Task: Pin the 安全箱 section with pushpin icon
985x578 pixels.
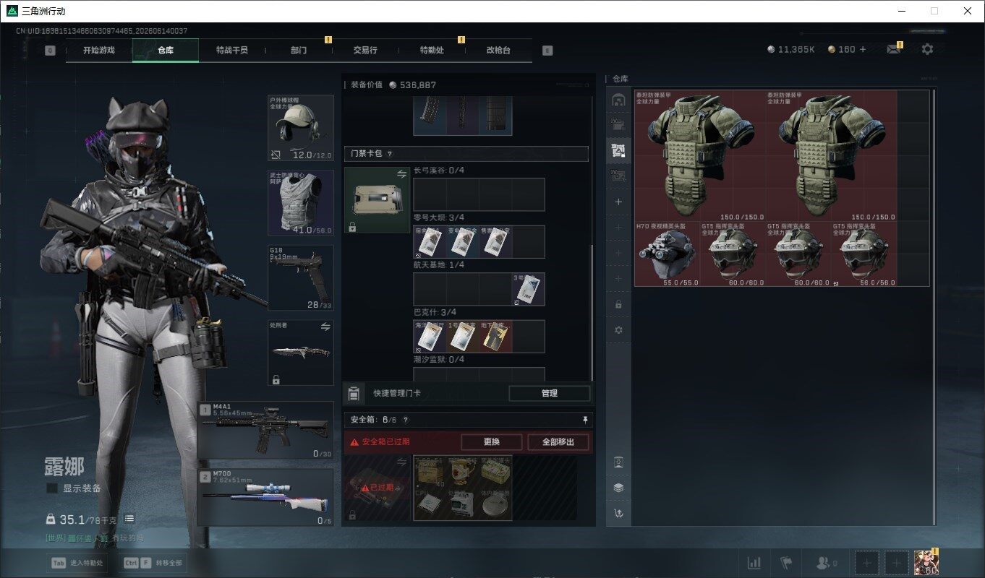Action: click(585, 420)
